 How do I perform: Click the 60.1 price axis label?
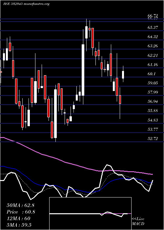tap(152, 74)
